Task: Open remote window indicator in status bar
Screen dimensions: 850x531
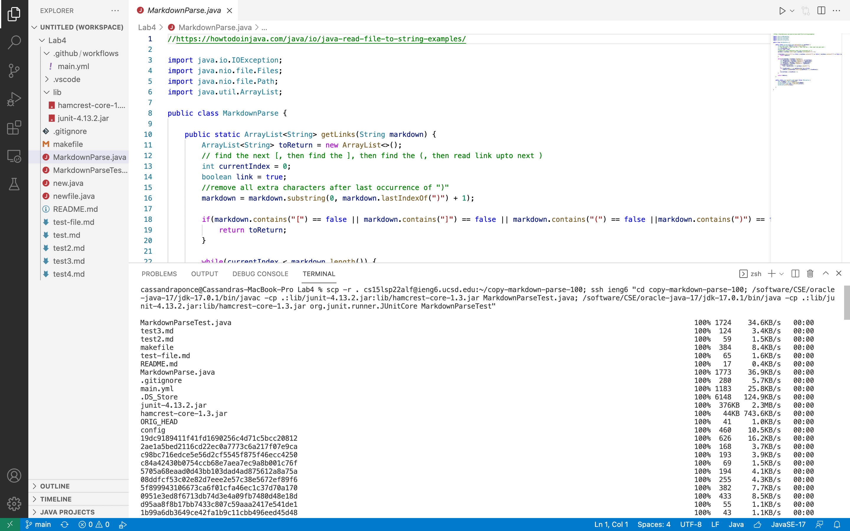Action: pyautogui.click(x=10, y=524)
